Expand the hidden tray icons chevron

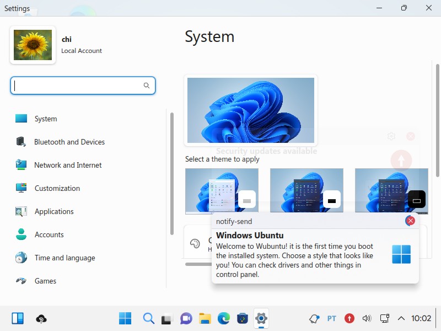(x=401, y=318)
